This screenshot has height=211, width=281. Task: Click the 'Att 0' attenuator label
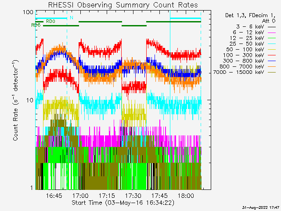click(x=269, y=21)
